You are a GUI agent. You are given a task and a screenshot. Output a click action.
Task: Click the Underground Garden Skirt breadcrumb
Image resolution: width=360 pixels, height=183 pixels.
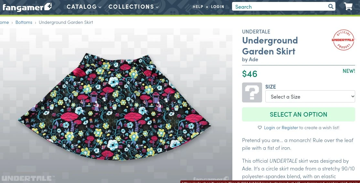pyautogui.click(x=66, y=22)
